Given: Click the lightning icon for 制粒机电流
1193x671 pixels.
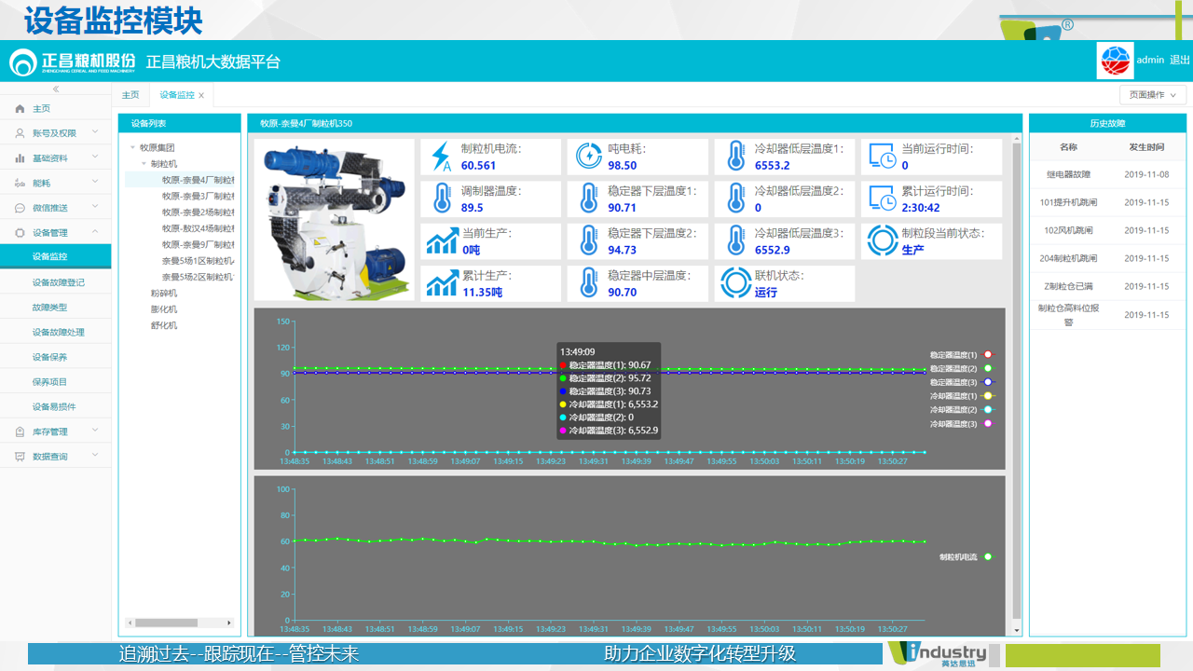Looking at the screenshot, I should pyautogui.click(x=441, y=157).
